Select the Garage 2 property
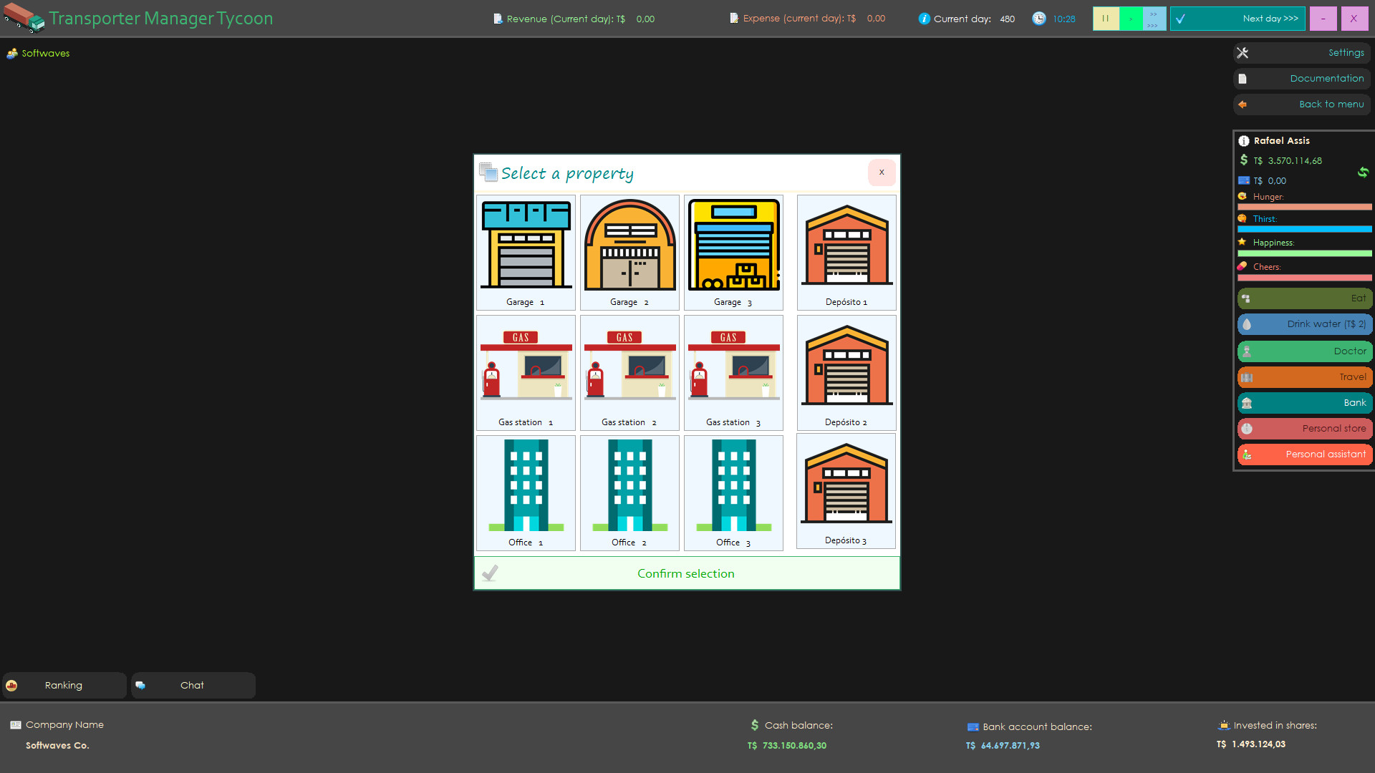 [629, 252]
